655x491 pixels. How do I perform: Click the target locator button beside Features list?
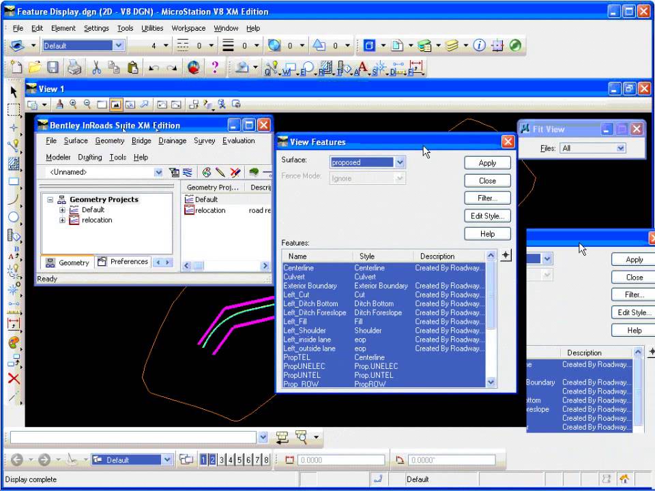(x=506, y=255)
